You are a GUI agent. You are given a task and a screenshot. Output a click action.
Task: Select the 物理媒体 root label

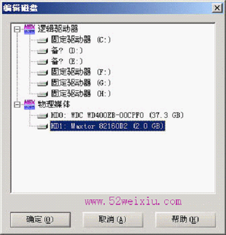pyautogui.click(x=54, y=104)
